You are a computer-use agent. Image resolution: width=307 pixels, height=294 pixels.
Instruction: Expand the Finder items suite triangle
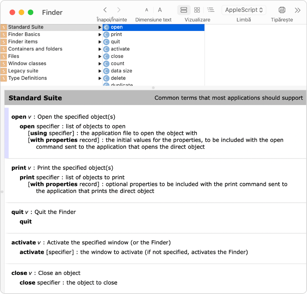tap(100, 41)
